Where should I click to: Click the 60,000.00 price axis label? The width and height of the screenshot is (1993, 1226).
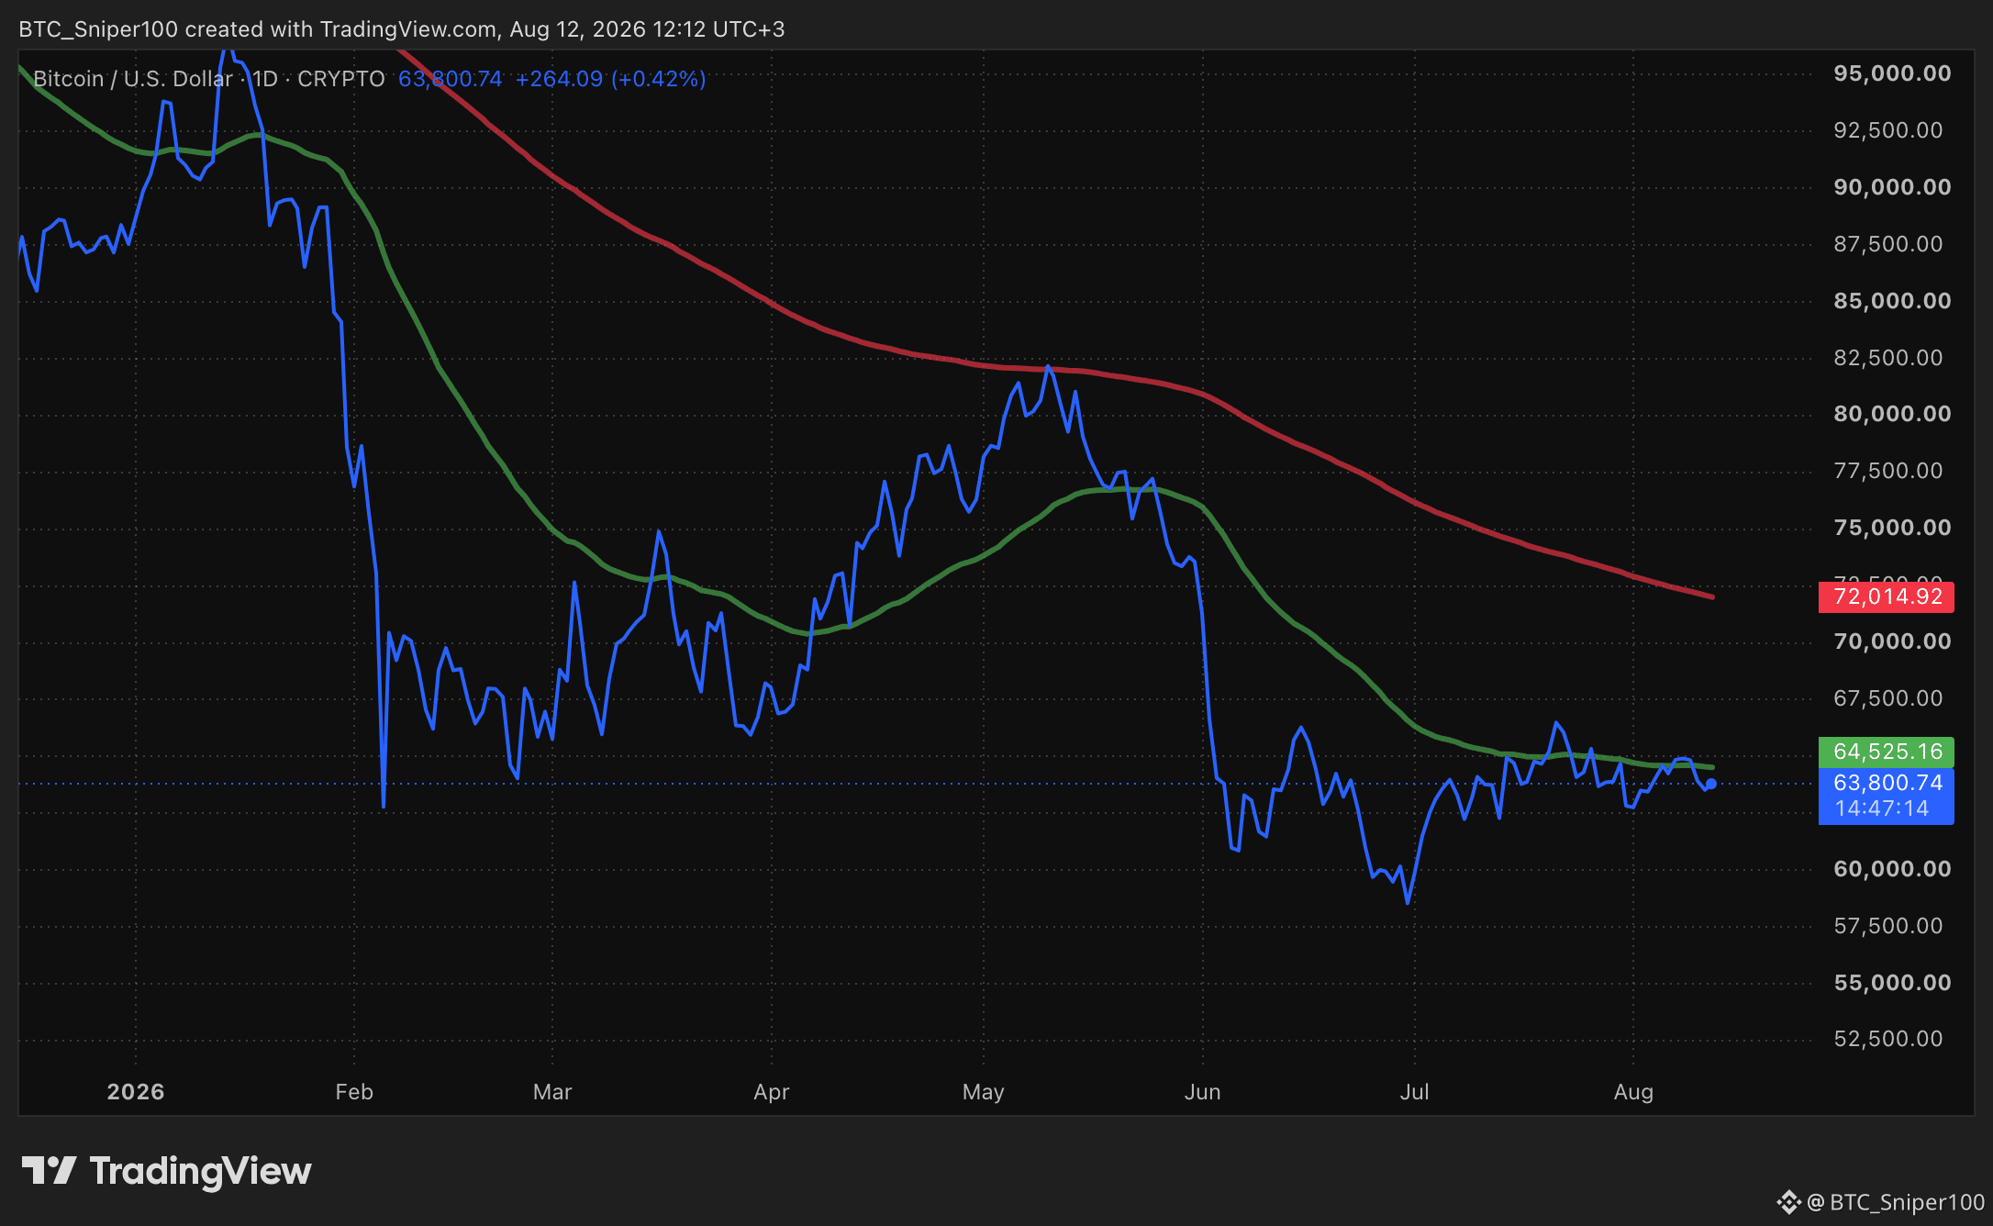coord(1892,869)
